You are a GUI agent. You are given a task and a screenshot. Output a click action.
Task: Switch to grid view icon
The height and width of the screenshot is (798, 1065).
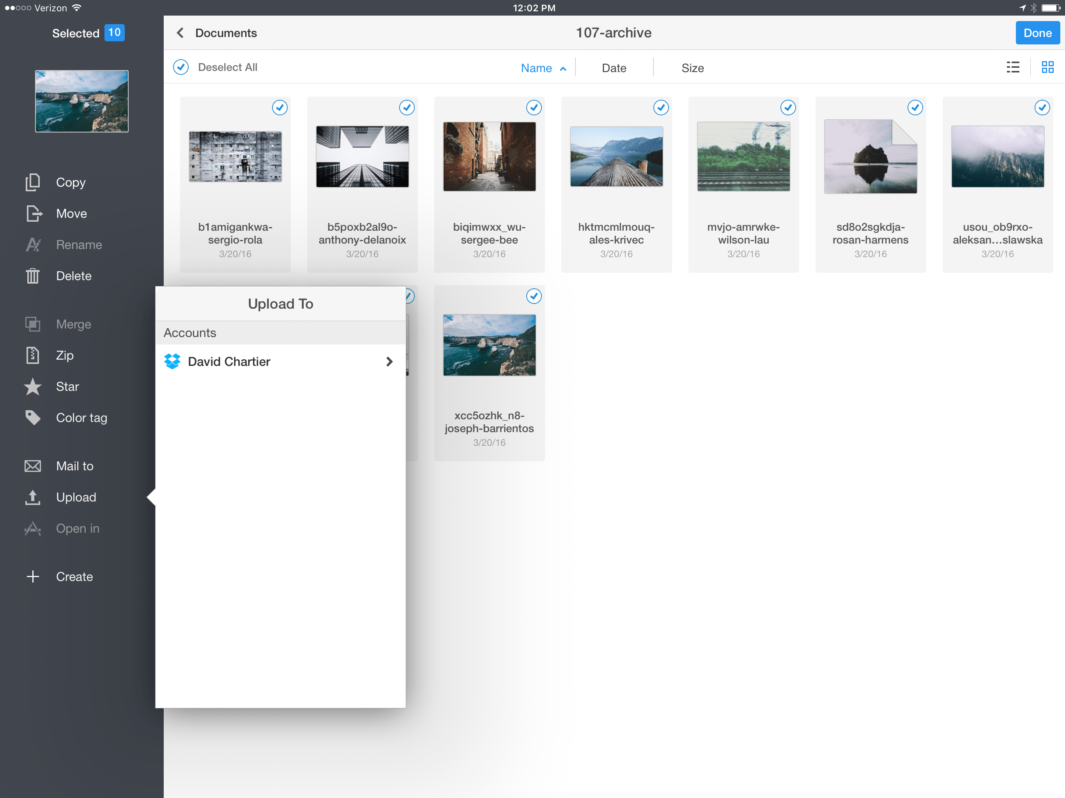[x=1047, y=67]
